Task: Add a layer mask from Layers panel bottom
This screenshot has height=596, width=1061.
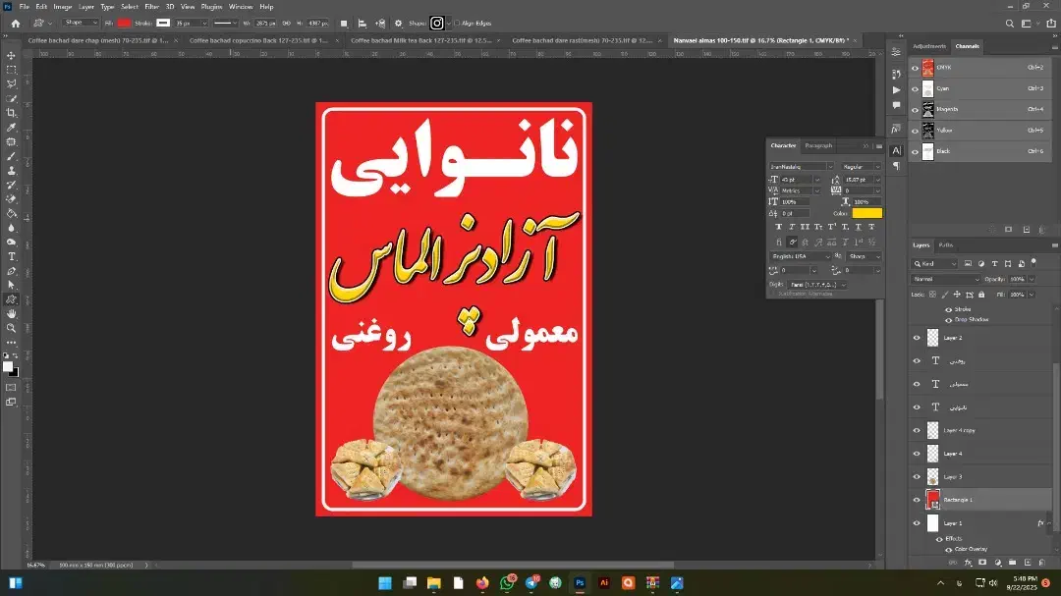Action: click(982, 563)
